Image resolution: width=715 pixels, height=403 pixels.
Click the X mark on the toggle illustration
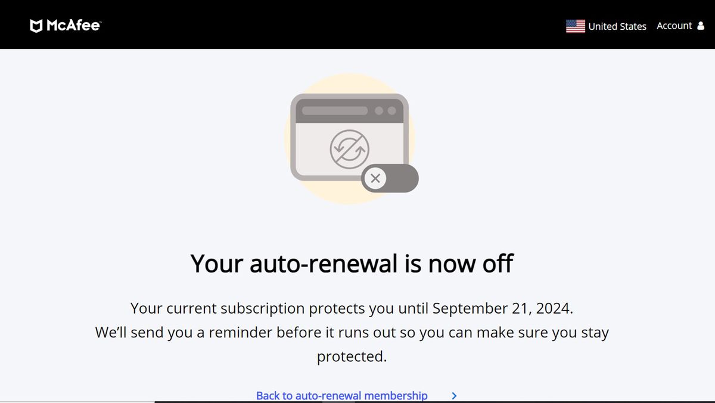click(x=375, y=178)
